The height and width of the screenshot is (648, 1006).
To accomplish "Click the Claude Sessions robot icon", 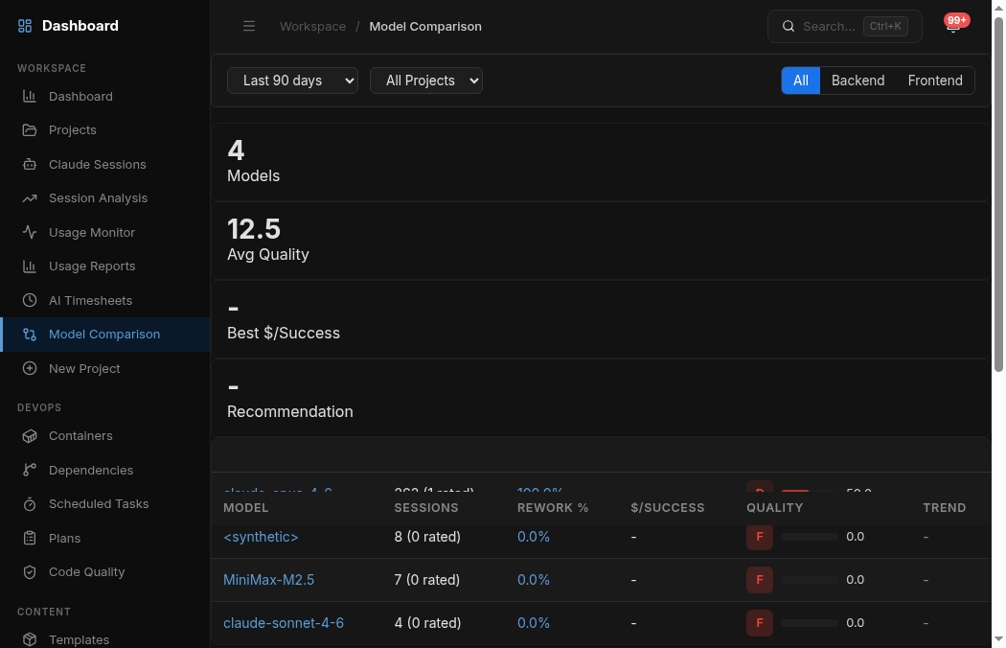I will pyautogui.click(x=30, y=165).
